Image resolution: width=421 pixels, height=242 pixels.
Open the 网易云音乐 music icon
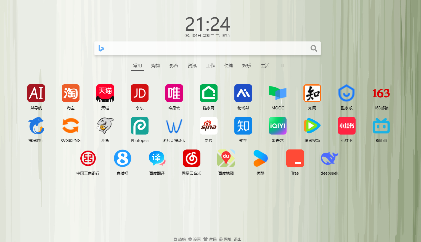tap(192, 158)
